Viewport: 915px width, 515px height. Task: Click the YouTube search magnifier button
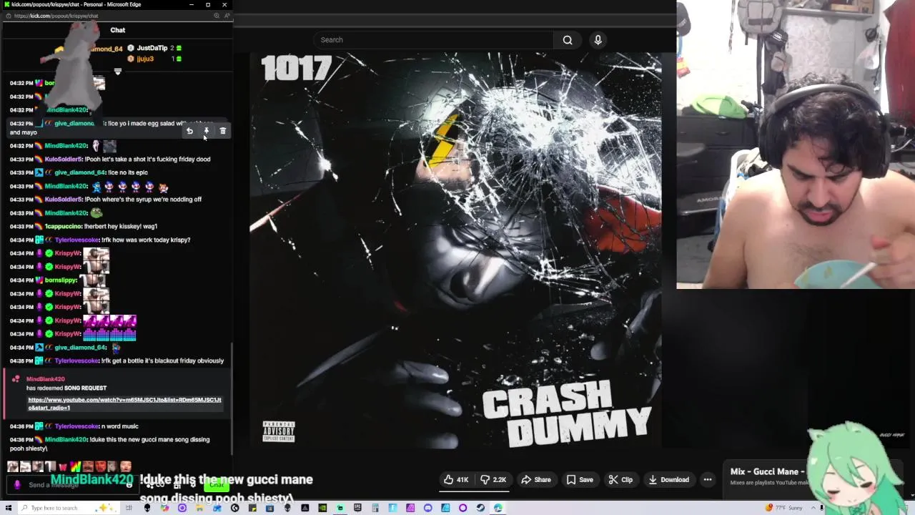pos(568,40)
